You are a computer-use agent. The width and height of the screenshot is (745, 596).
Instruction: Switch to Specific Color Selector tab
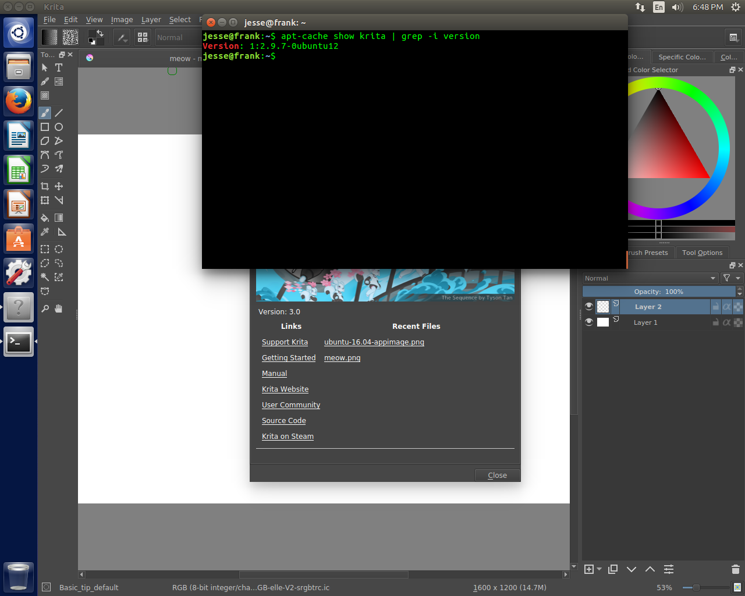682,57
